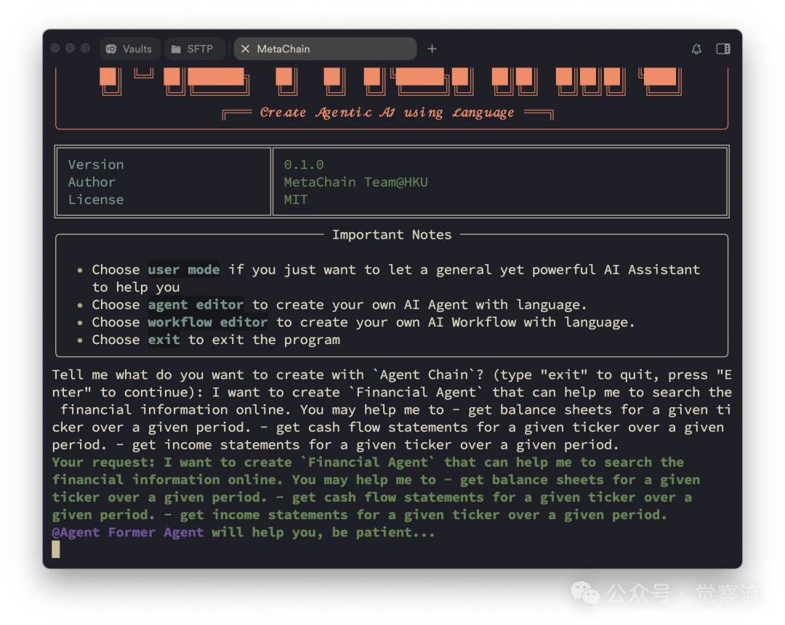
Task: Click the SFTP folder icon
Action: 176,49
